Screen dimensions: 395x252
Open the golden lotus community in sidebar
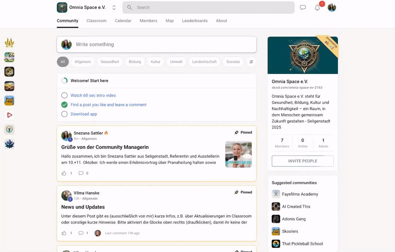click(9, 43)
